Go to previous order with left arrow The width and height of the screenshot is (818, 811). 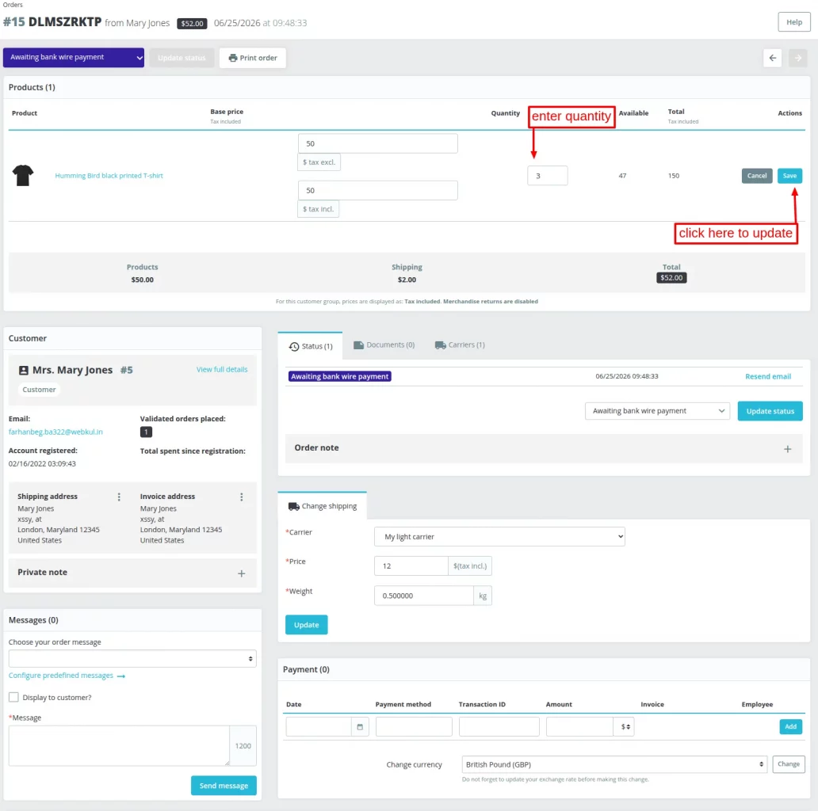[772, 58]
